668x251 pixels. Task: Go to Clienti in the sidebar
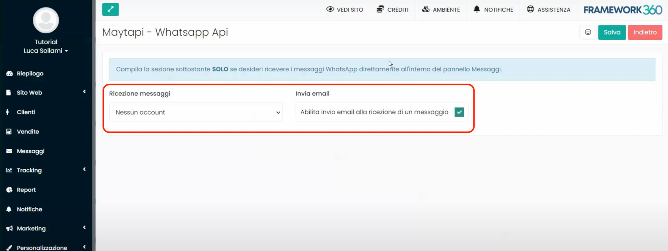[x=26, y=112]
